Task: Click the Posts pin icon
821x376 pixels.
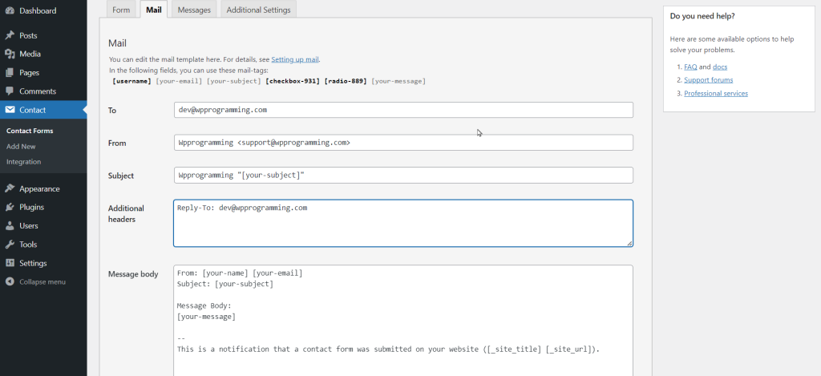Action: 10,36
